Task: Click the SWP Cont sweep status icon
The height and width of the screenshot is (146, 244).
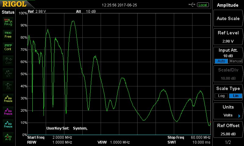Action: tap(8, 47)
